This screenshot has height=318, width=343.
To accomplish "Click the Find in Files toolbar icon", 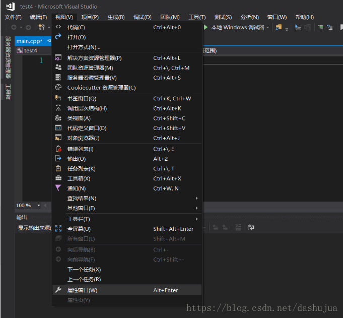I will coord(279,27).
